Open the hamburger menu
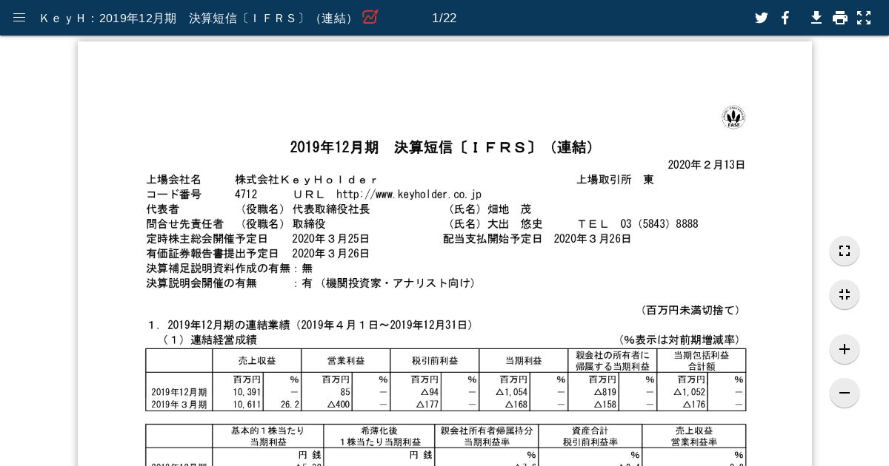Image resolution: width=889 pixels, height=466 pixels. pos(19,18)
